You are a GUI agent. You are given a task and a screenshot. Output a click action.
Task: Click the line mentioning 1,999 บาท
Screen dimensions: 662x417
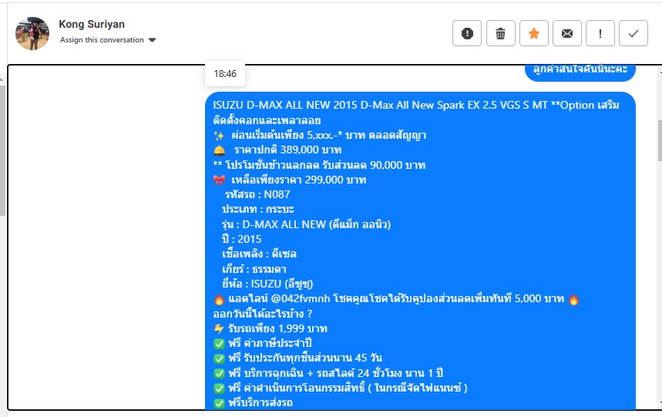271,328
